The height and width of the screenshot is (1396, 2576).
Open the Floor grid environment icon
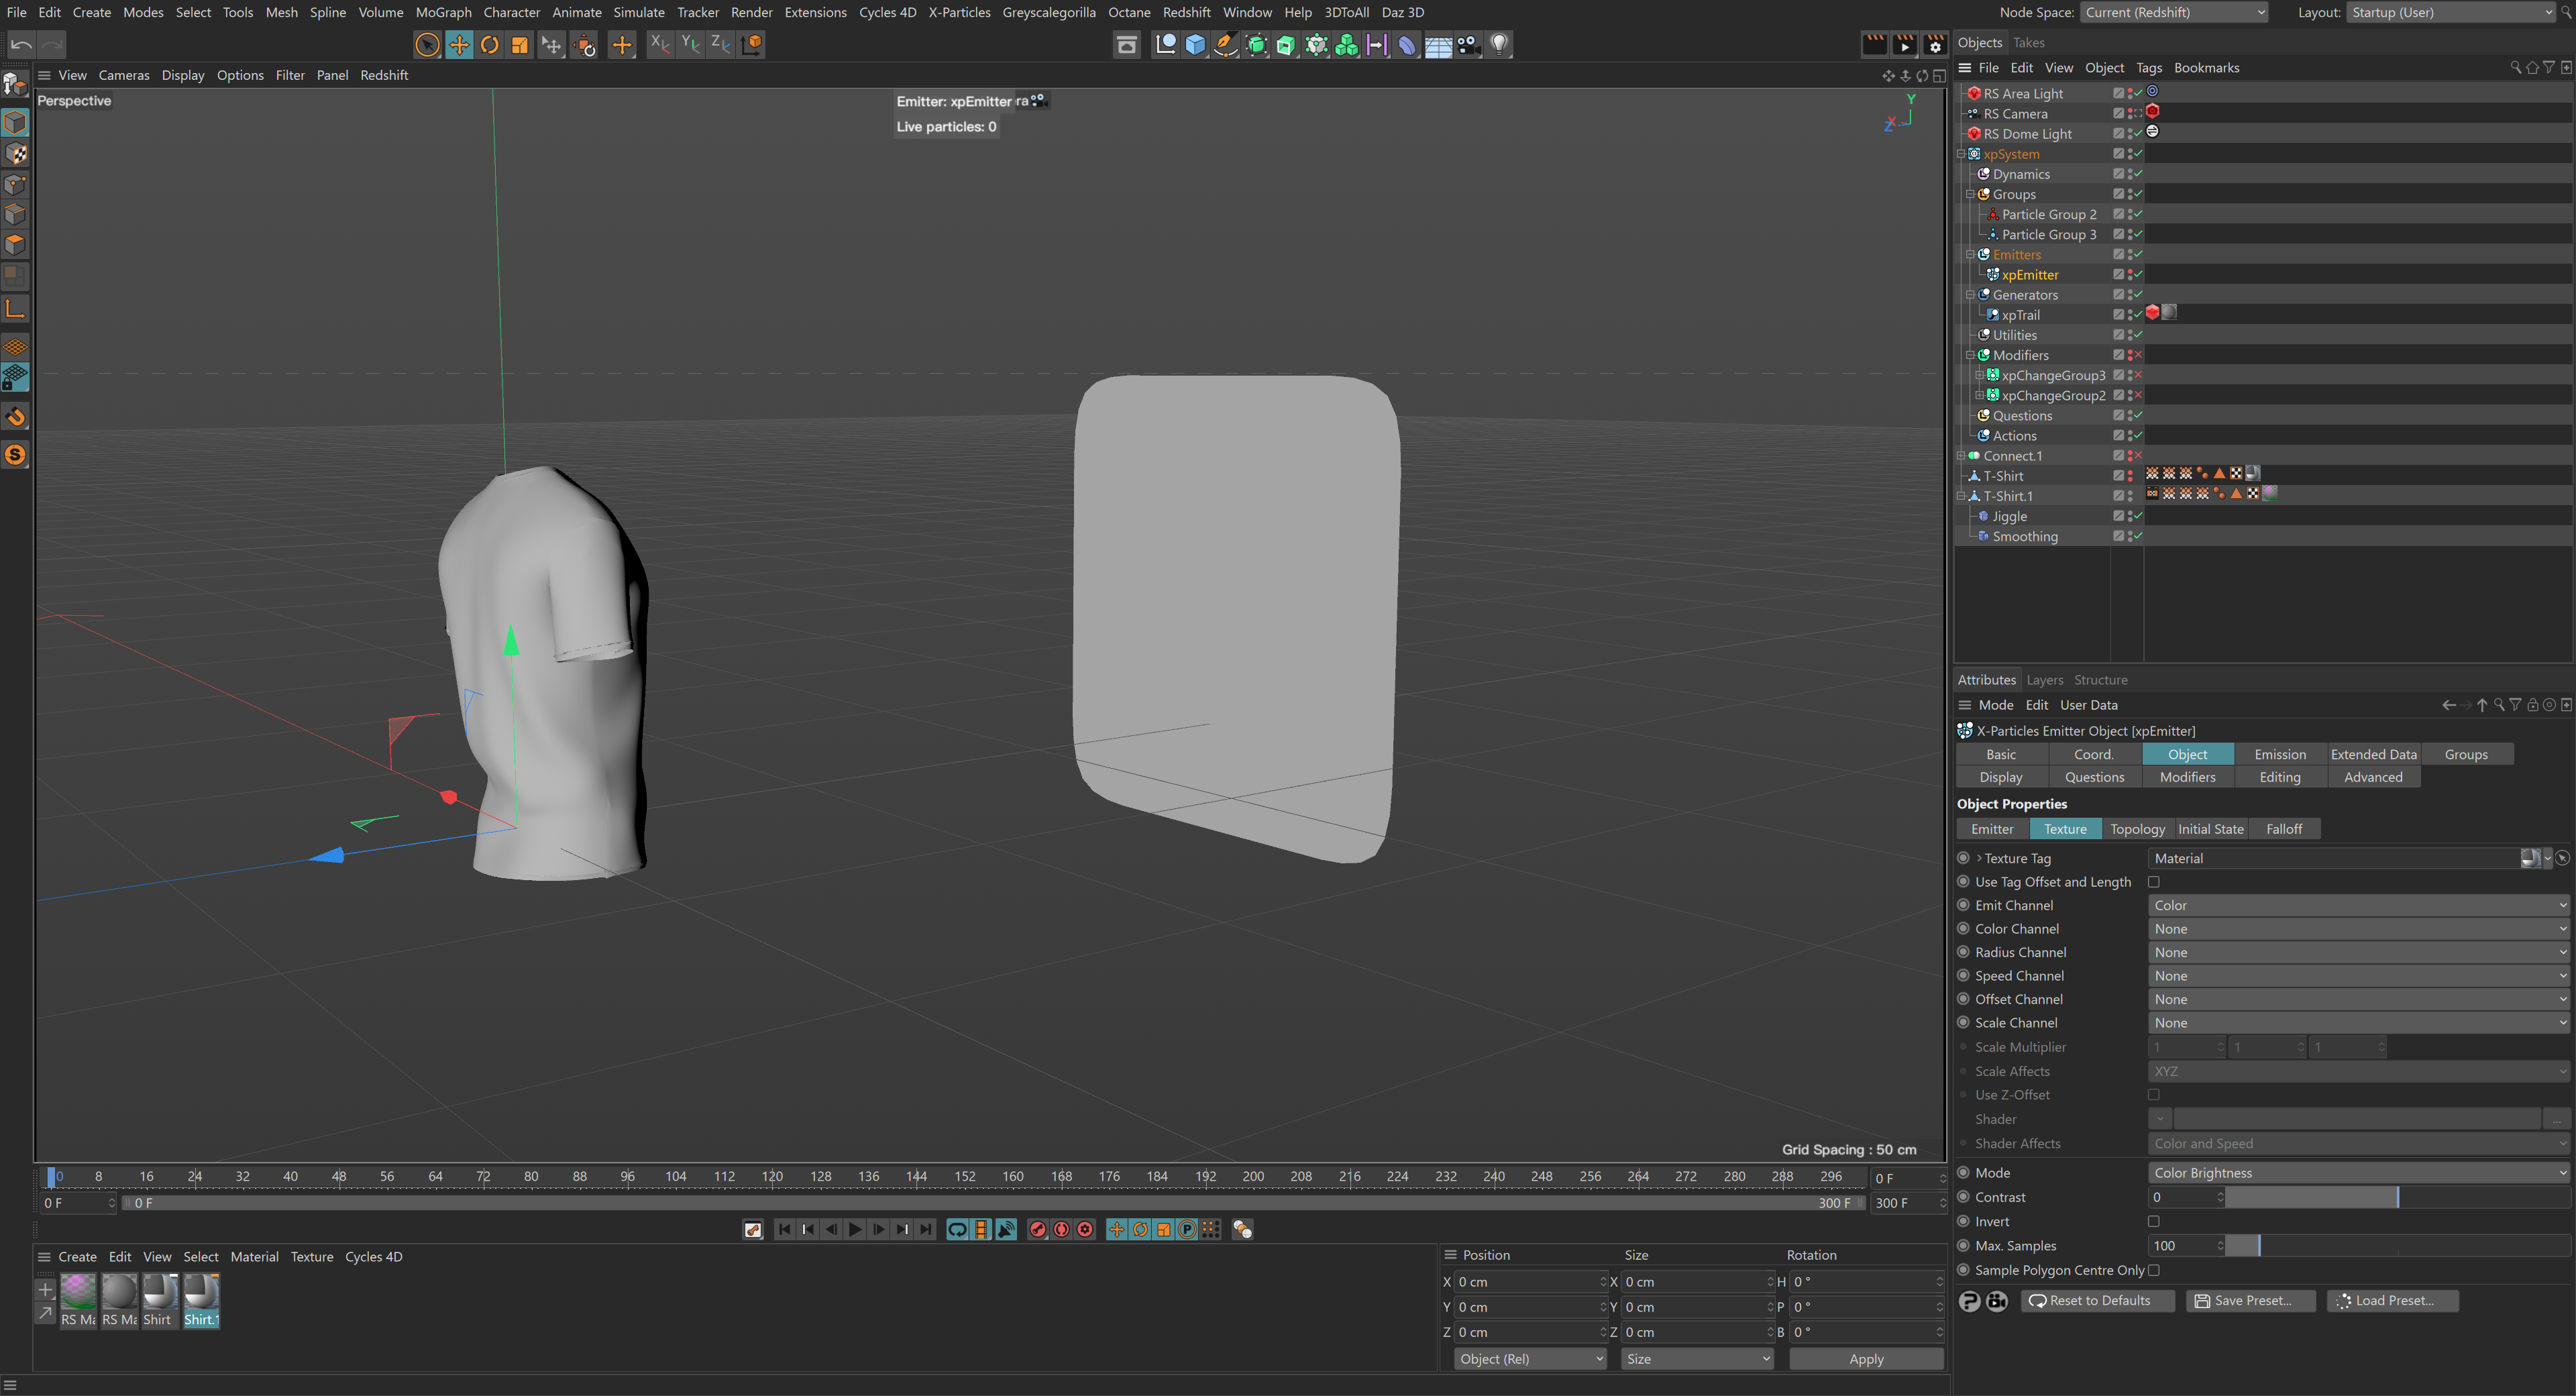pos(1438,45)
